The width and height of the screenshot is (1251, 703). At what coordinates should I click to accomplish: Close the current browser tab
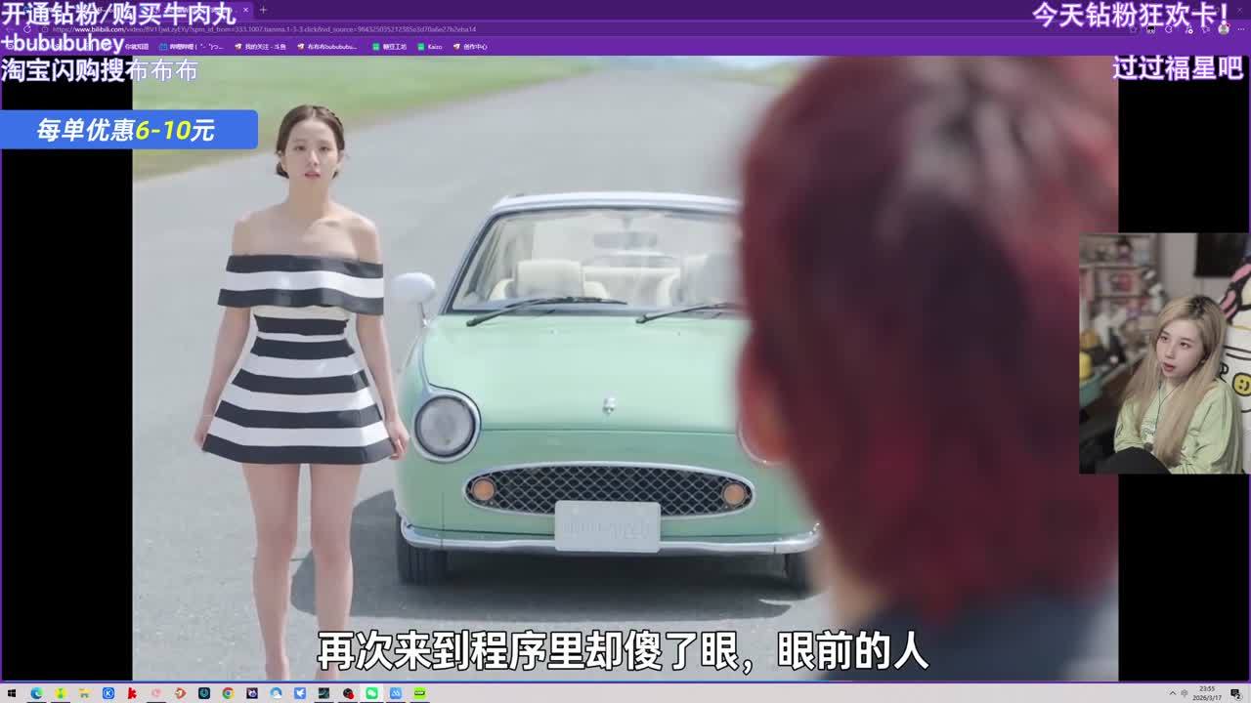(x=245, y=10)
